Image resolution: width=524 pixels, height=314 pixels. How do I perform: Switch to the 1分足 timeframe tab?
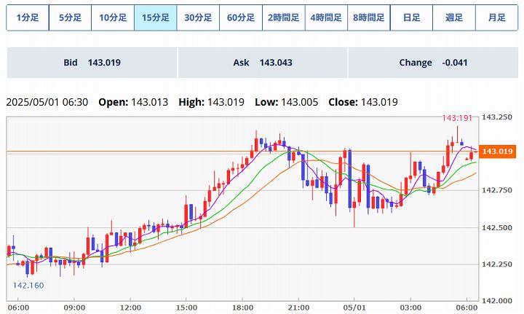point(28,17)
